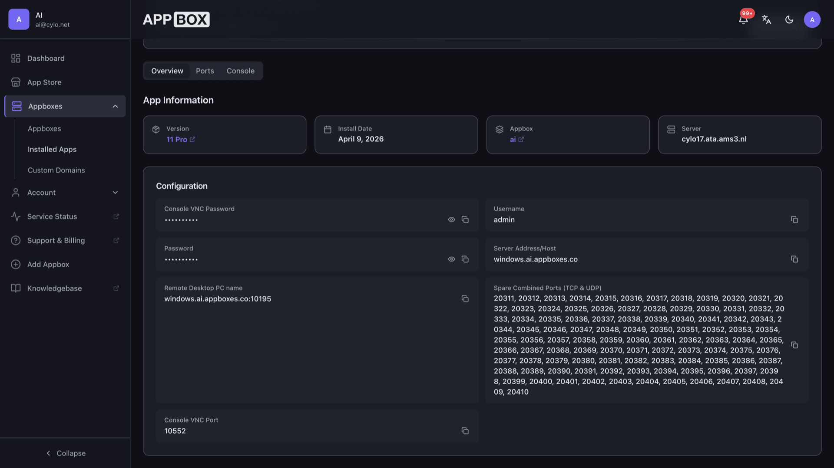The height and width of the screenshot is (468, 834).
Task: Open the language translation icon
Action: point(766,20)
